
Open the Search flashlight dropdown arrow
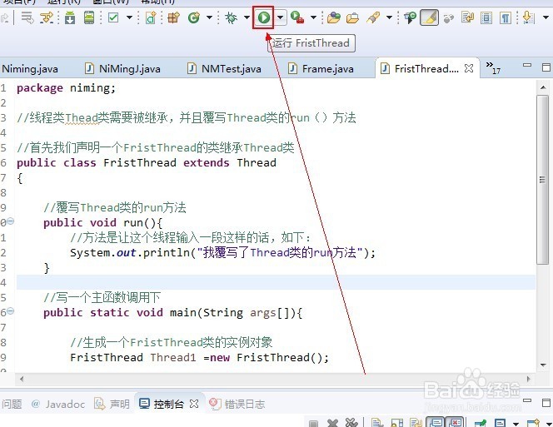tap(390, 17)
